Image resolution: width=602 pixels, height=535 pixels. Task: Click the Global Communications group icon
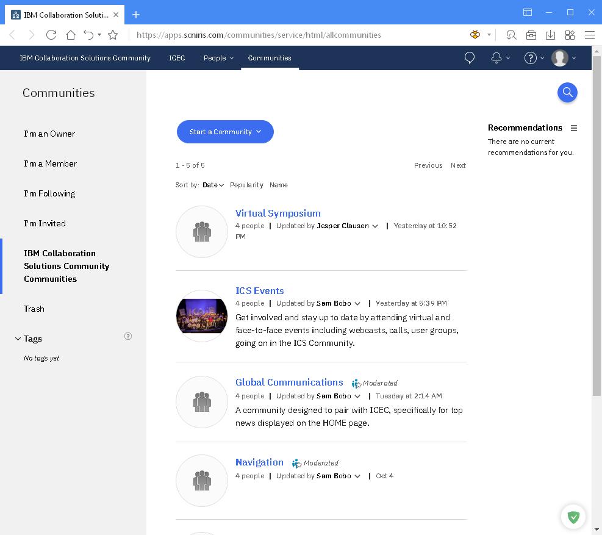(x=201, y=402)
